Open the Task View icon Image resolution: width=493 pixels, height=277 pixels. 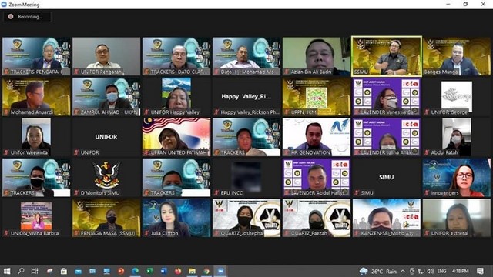tap(35, 271)
